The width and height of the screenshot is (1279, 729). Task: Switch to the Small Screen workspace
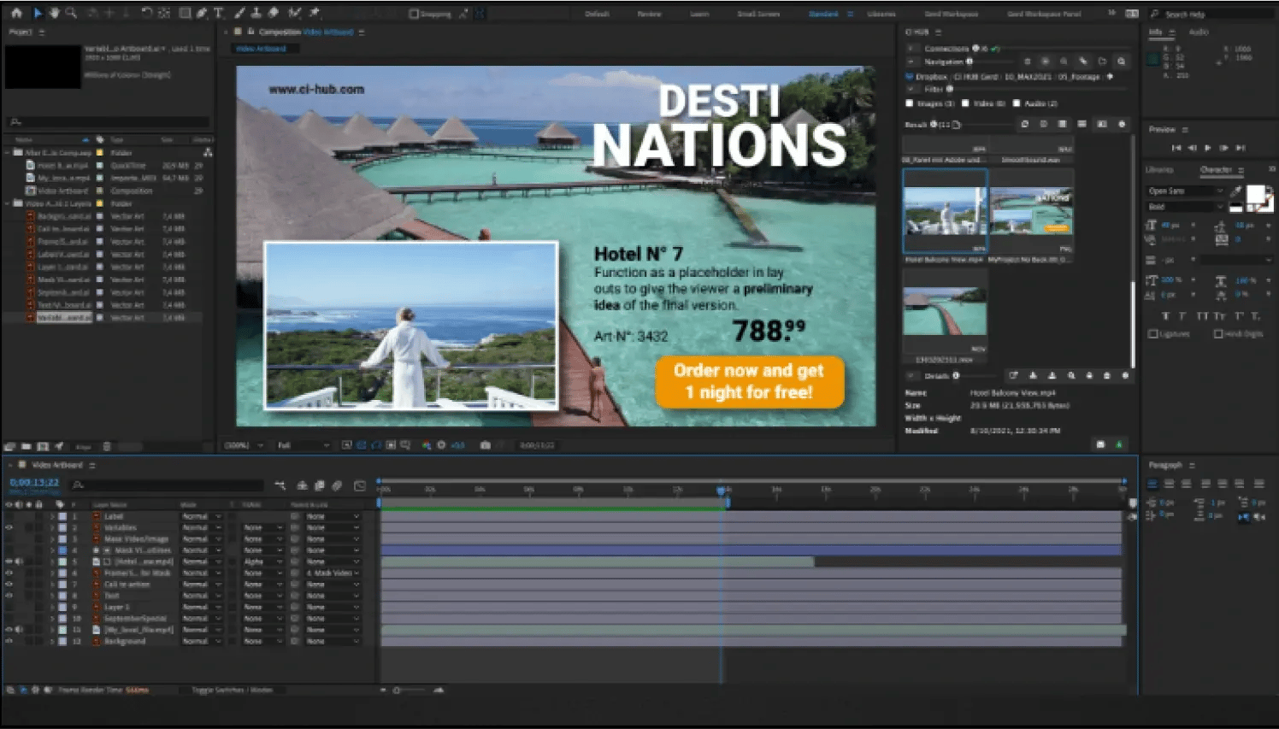[758, 14]
